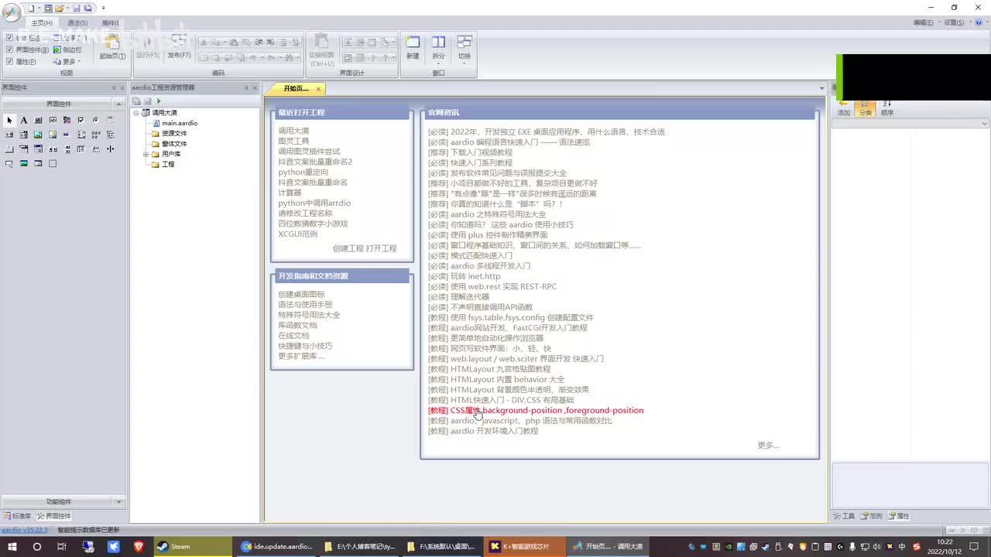
Task: Expand the 用户库 tree node
Action: [146, 154]
